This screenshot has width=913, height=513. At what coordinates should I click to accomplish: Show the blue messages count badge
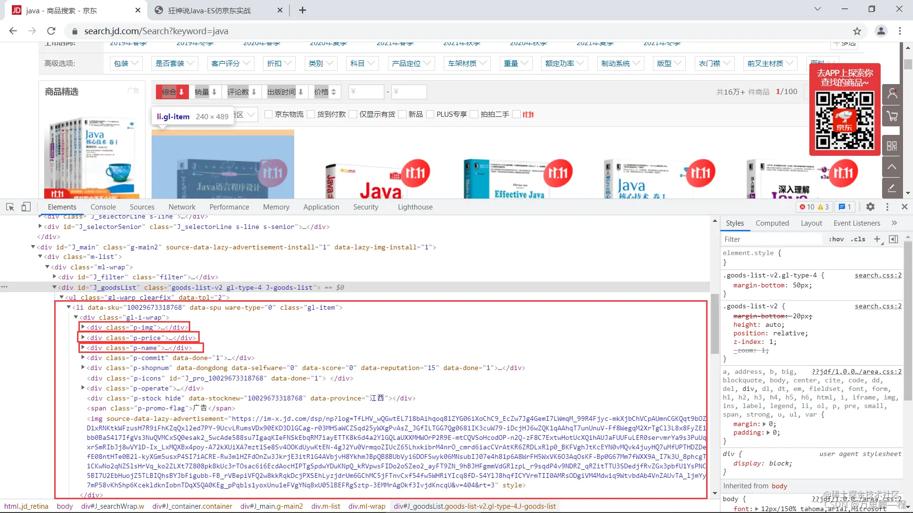pos(845,207)
